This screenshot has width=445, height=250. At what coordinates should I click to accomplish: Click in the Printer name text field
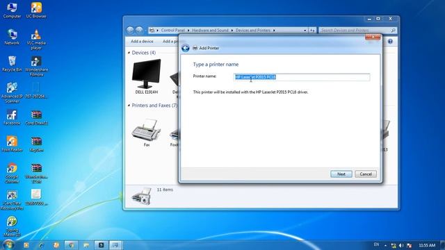[x=302, y=77]
